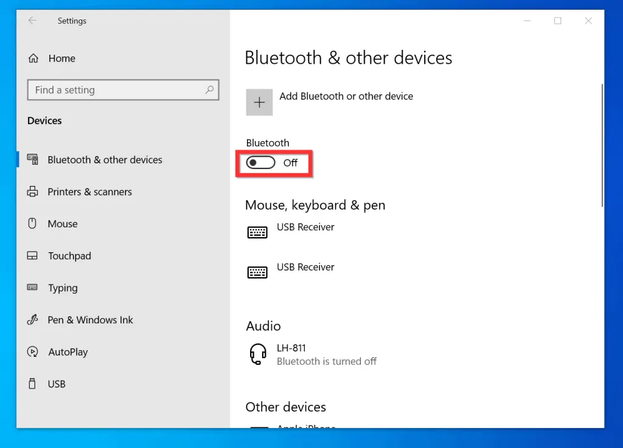623x448 pixels.
Task: Select the Printers & scanners icon
Action: (x=32, y=191)
